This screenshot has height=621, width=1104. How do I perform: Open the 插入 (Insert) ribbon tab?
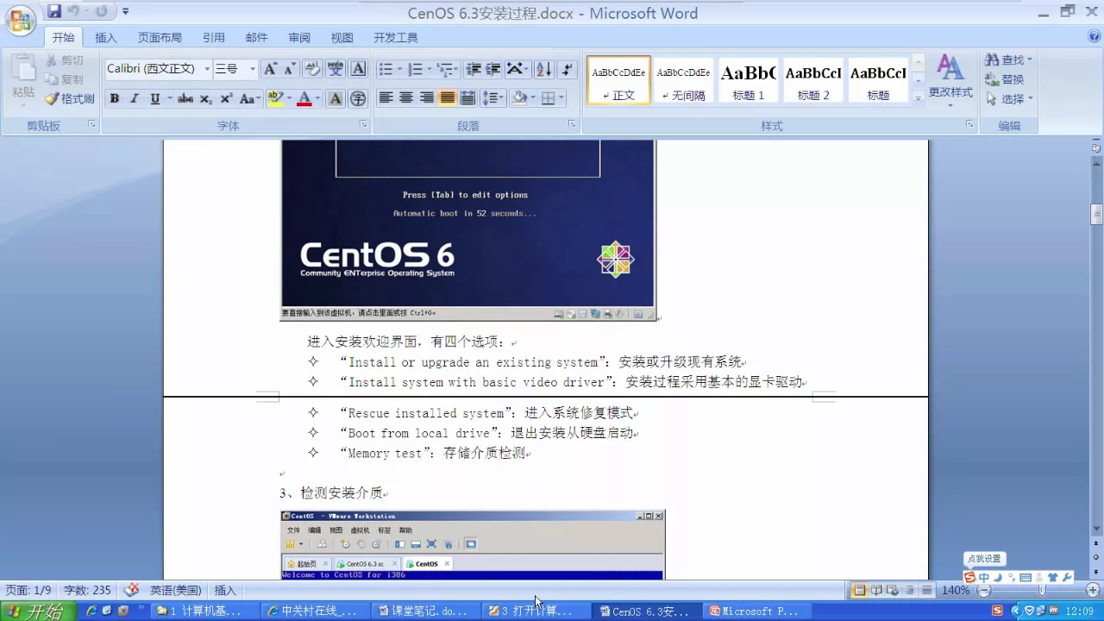click(105, 38)
